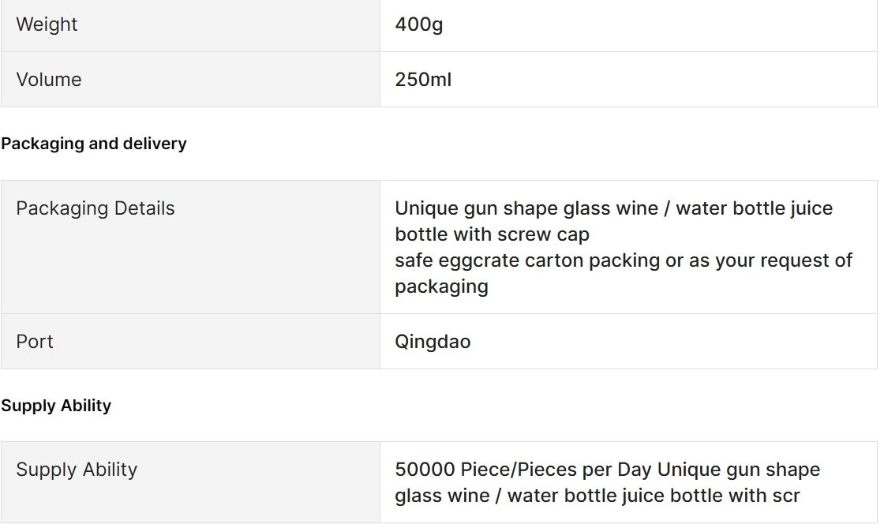884x528 pixels.
Task: Select the 250ml volume value
Action: (423, 80)
